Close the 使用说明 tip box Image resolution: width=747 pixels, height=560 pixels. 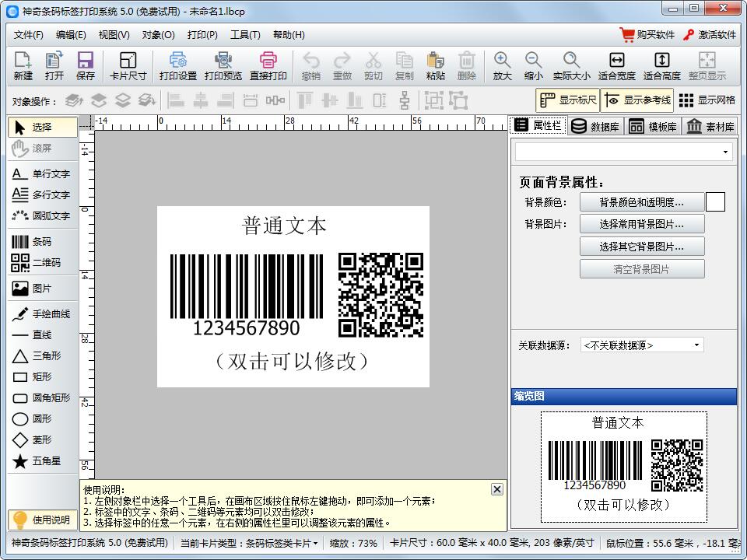pos(496,489)
